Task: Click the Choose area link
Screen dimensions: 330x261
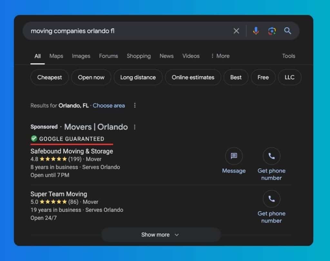Action: (x=109, y=106)
